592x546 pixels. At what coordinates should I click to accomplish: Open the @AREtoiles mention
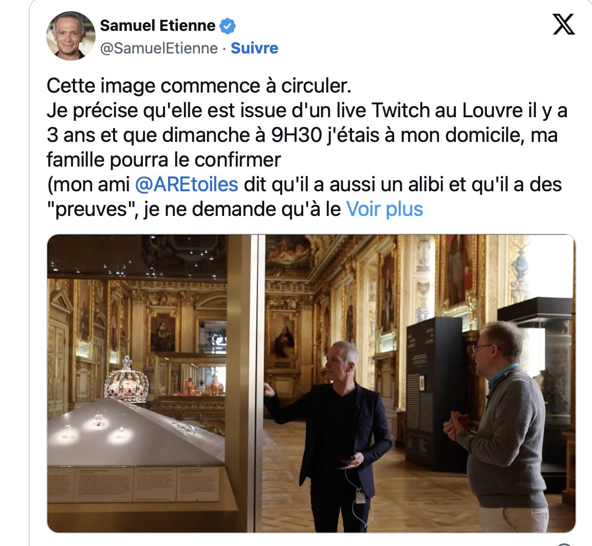[187, 185]
